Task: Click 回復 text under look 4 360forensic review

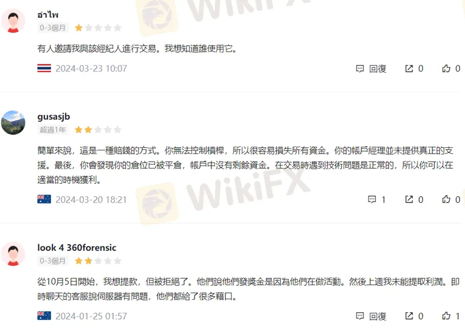Action: 377,316
